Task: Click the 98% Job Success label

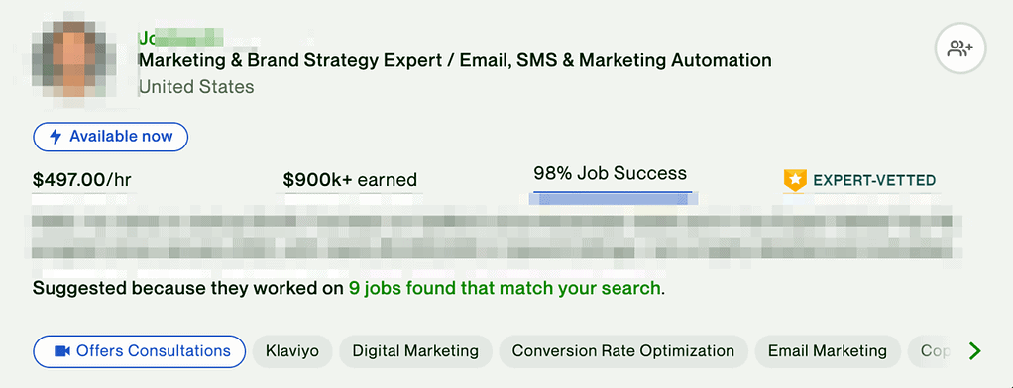Action: tap(610, 173)
